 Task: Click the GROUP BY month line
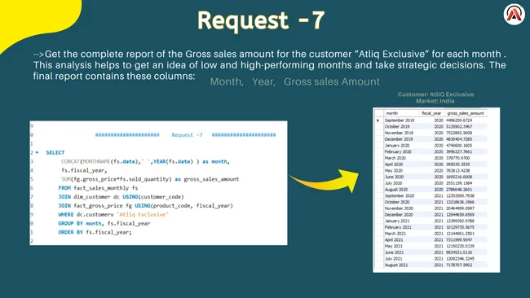104,223
